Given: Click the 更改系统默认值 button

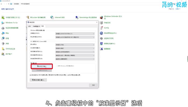Looking at the screenshot, I should tap(39, 80).
